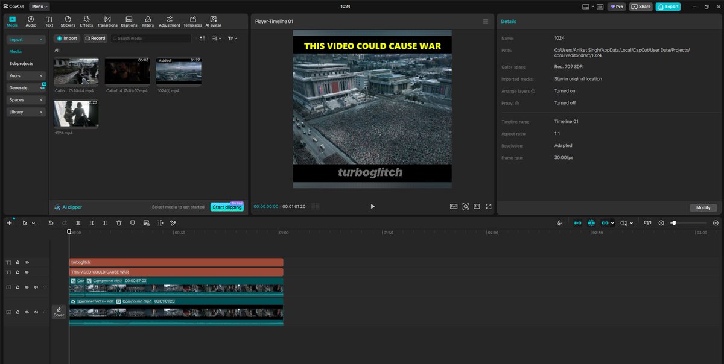Click the zoom in timeline magnifier icon
The height and width of the screenshot is (364, 724).
716,223
